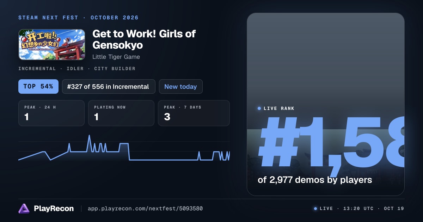The height and width of the screenshot is (222, 423).
Task: Click the New today badge
Action: (x=181, y=86)
